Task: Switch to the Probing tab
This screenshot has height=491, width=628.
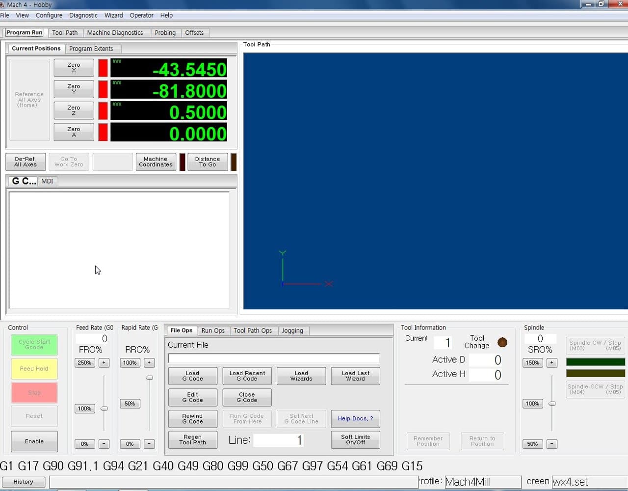Action: click(x=165, y=32)
